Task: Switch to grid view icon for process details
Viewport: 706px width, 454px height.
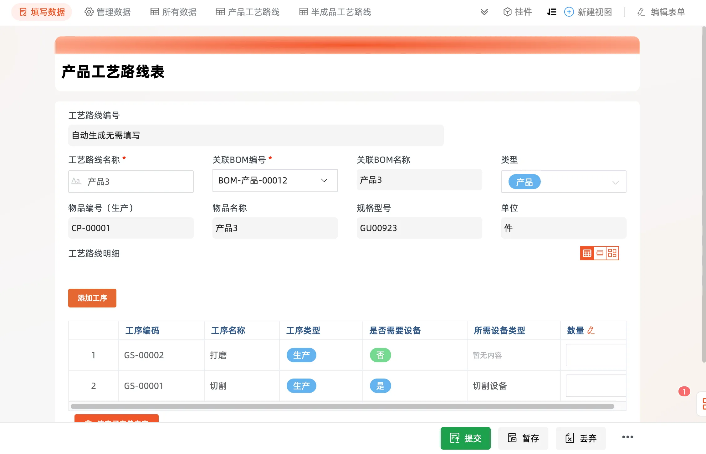Action: pos(612,253)
